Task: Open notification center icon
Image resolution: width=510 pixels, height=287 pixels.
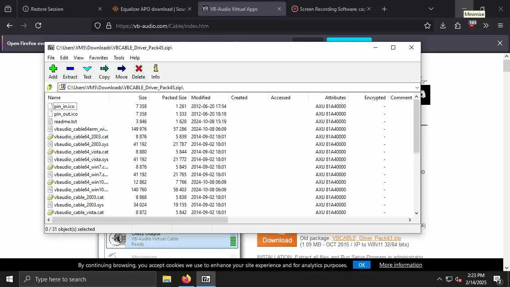Action: (x=497, y=279)
